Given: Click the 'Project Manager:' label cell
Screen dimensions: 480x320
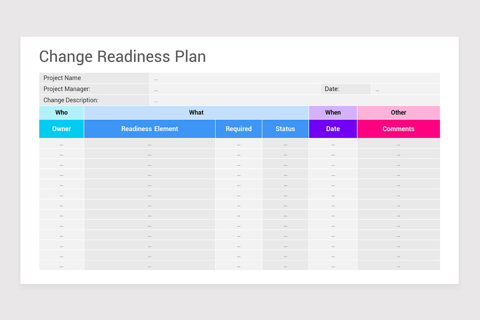Looking at the screenshot, I should pyautogui.click(x=94, y=89).
